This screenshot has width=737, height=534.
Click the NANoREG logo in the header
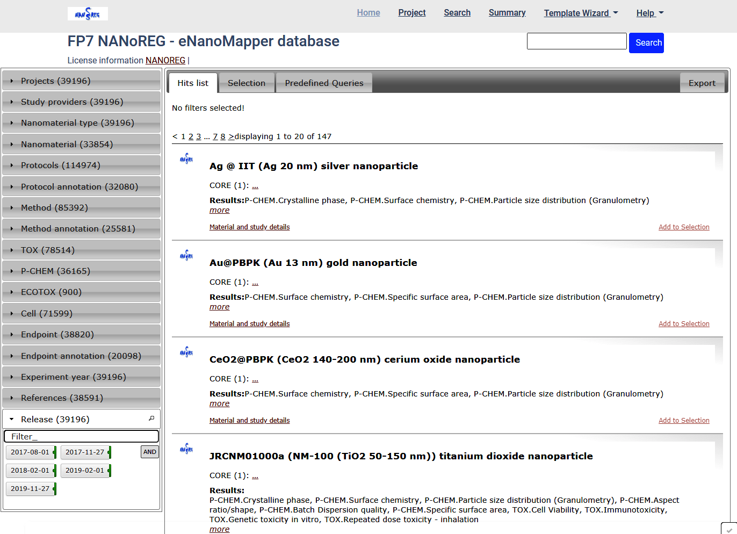pos(88,14)
